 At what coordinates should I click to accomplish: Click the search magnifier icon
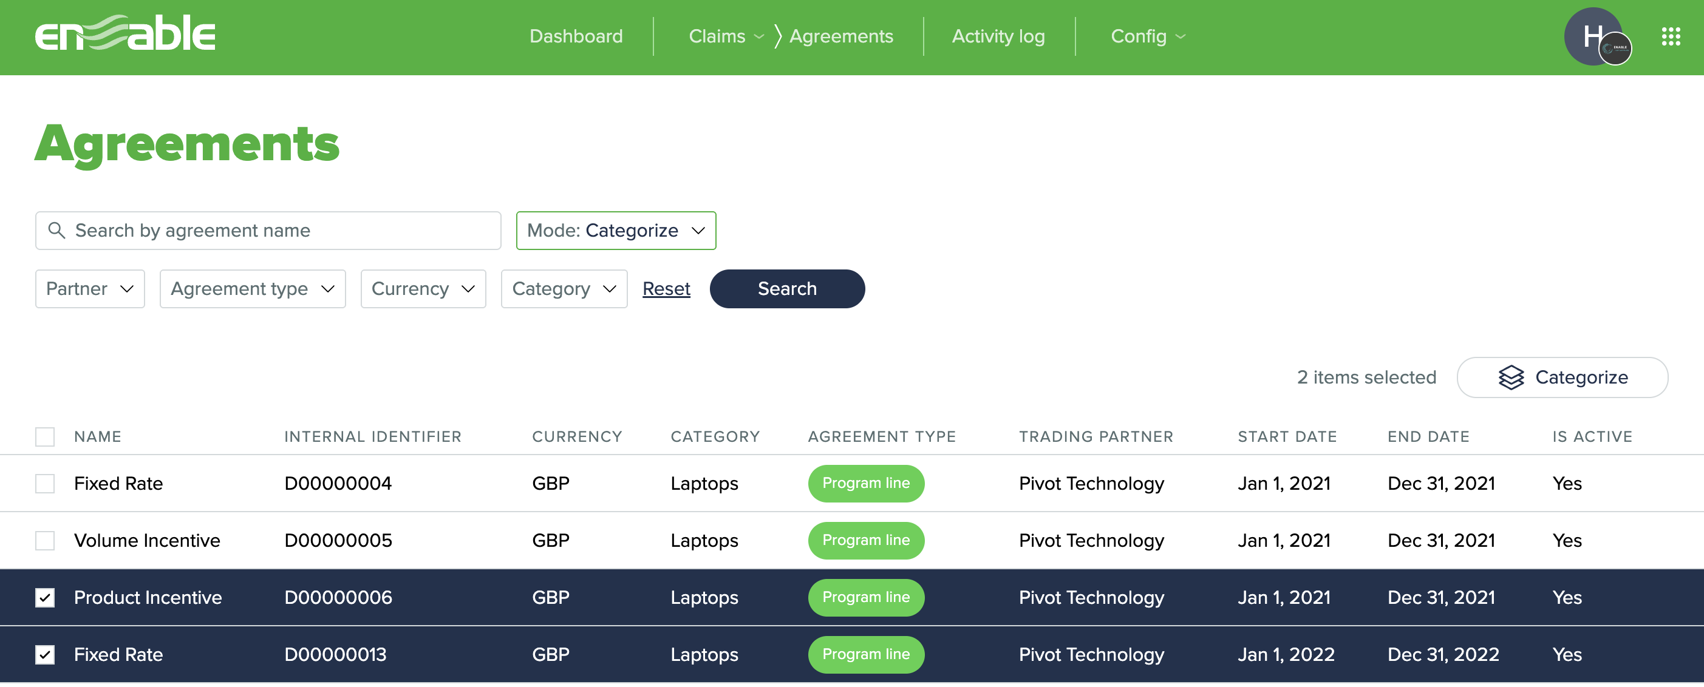pyautogui.click(x=57, y=230)
